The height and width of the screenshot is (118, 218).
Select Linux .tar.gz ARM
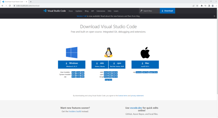pos(110,77)
